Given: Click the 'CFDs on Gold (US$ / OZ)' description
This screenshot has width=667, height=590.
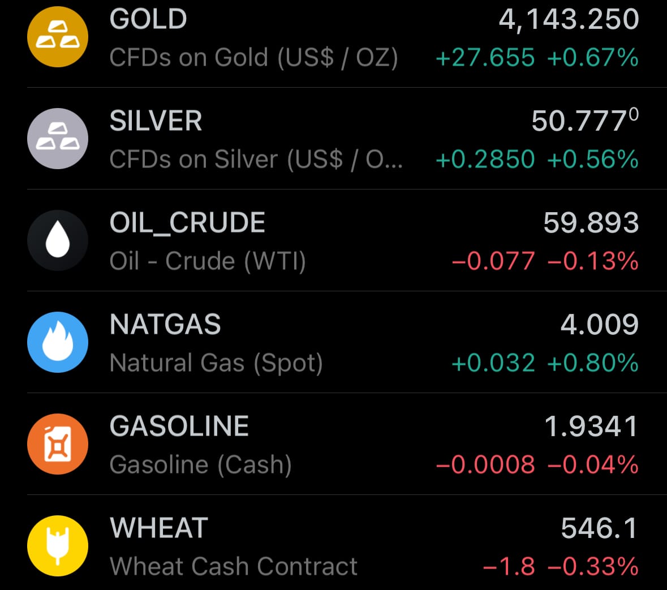Looking at the screenshot, I should point(253,58).
